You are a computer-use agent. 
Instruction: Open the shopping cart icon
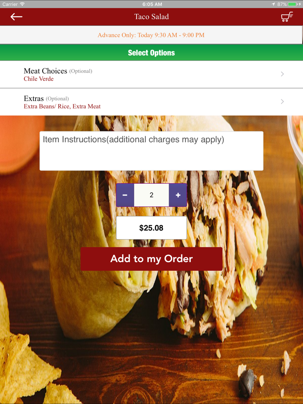tap(287, 17)
